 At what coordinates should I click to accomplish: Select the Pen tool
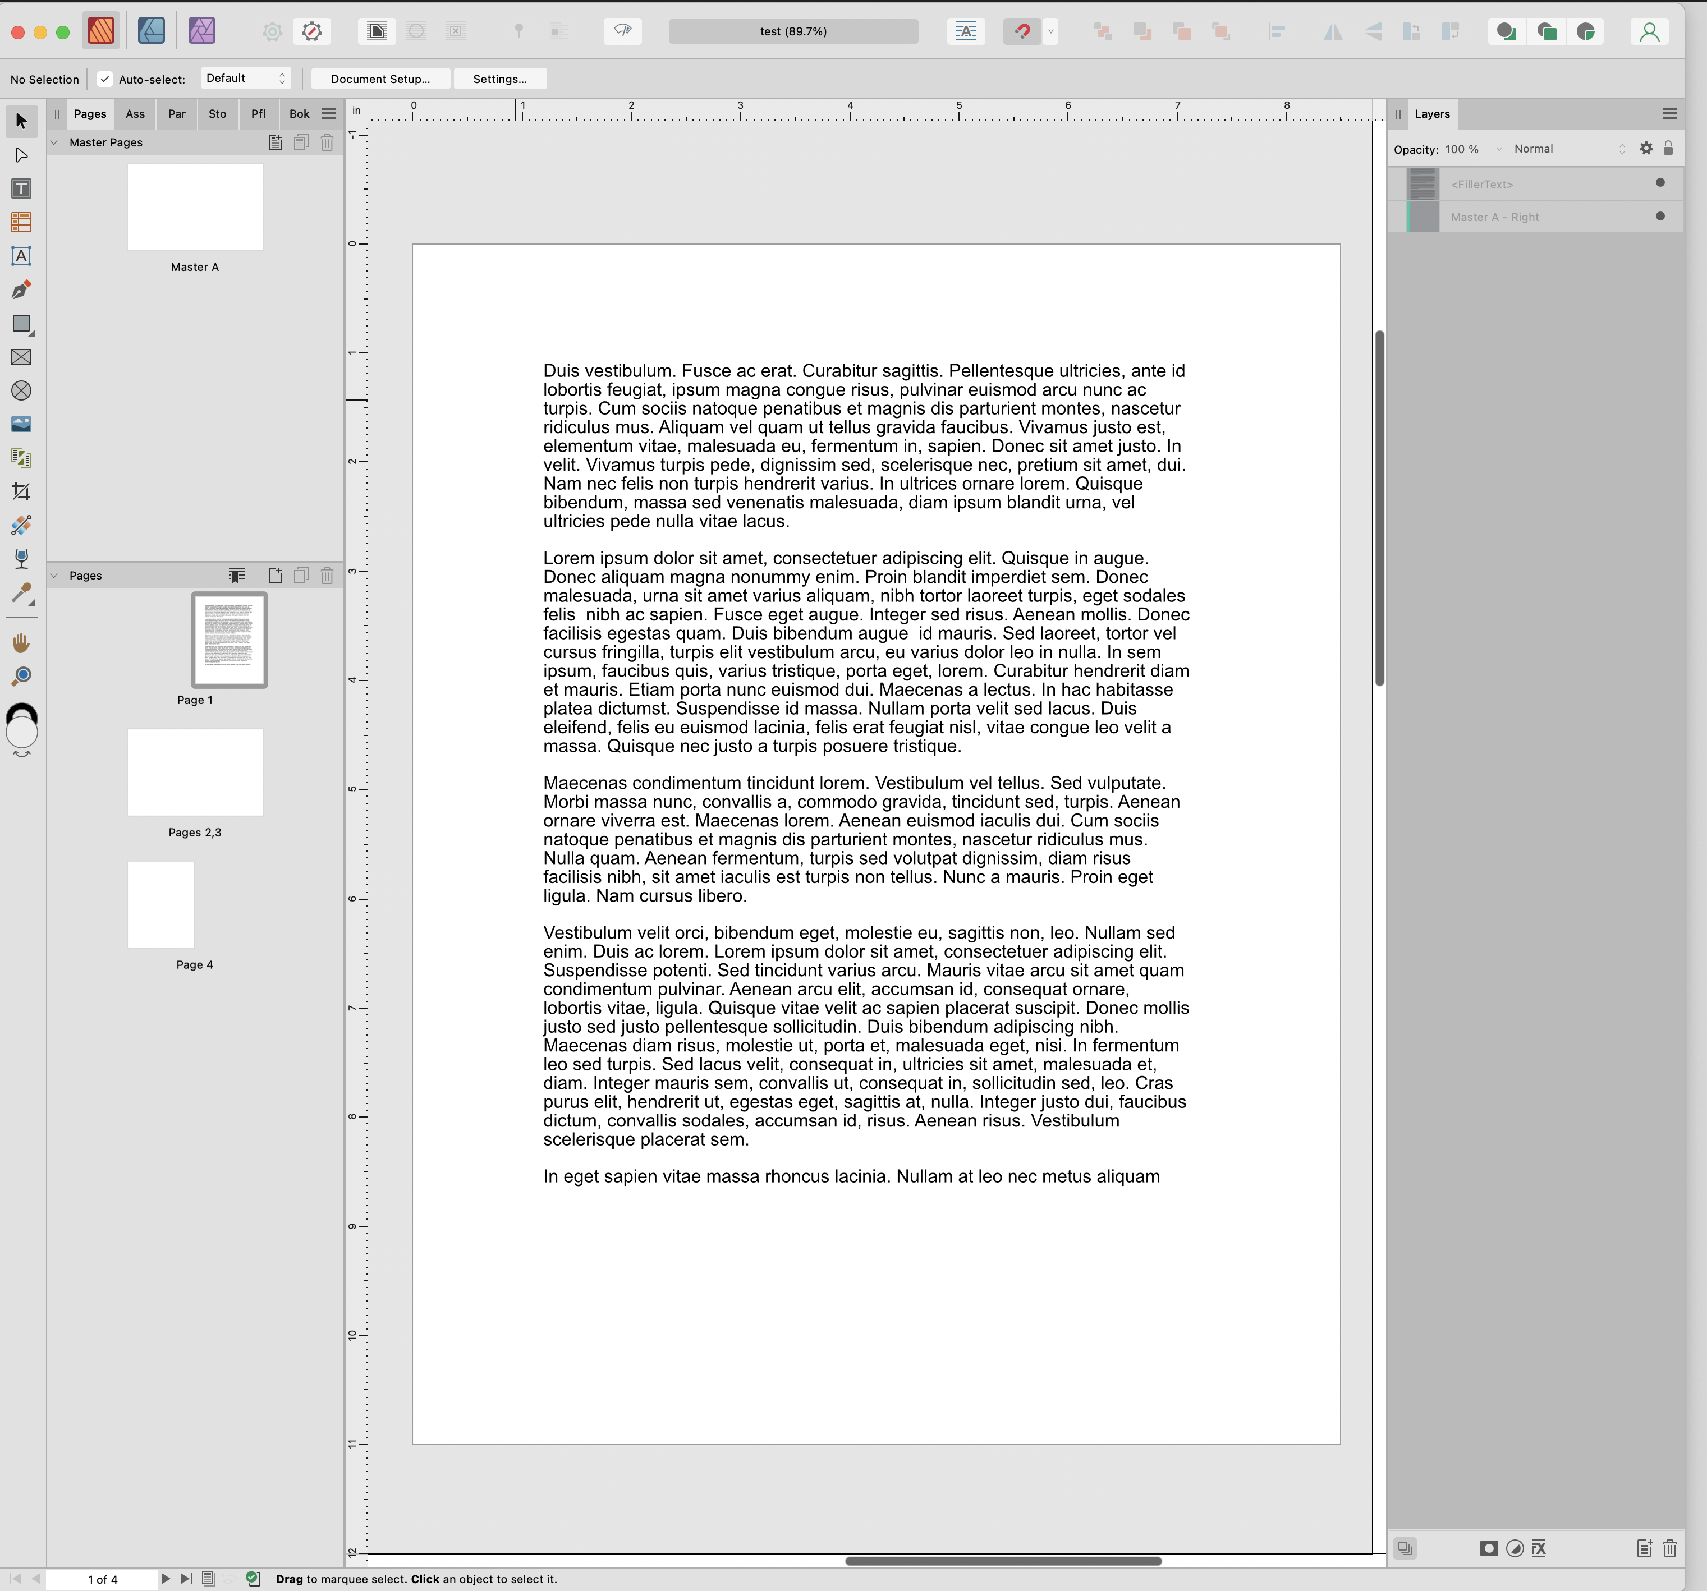(21, 289)
